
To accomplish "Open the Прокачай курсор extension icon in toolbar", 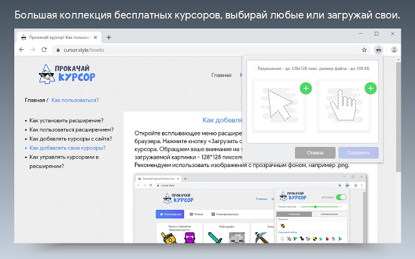I will point(379,50).
